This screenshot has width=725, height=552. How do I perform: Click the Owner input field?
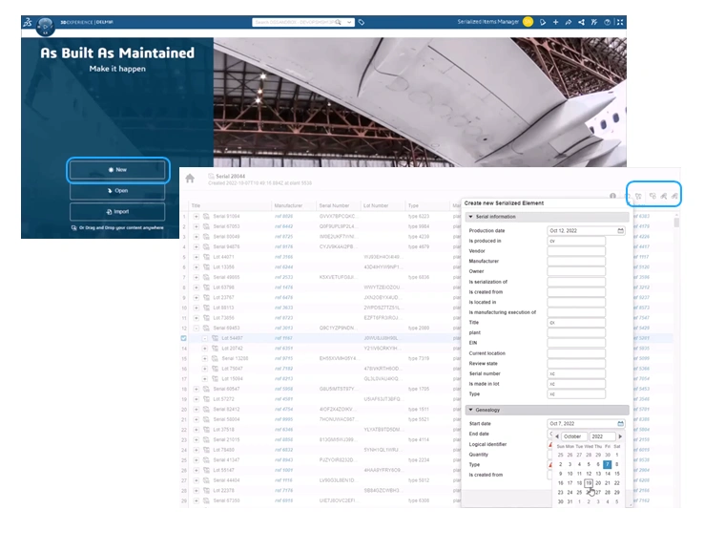point(576,271)
